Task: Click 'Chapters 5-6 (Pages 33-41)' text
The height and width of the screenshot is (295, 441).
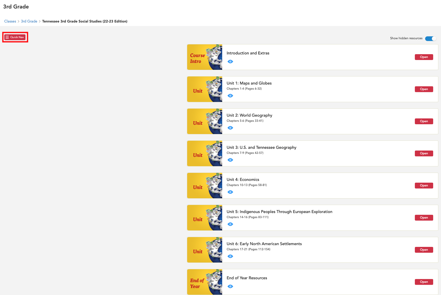Action: click(x=245, y=121)
